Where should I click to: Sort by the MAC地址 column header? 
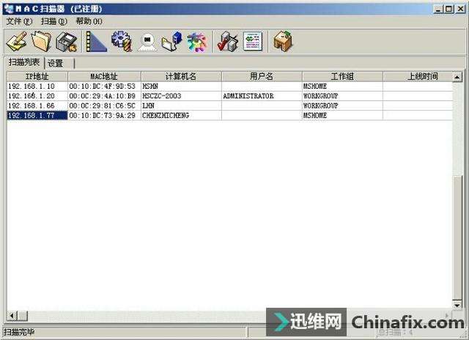[x=103, y=76]
